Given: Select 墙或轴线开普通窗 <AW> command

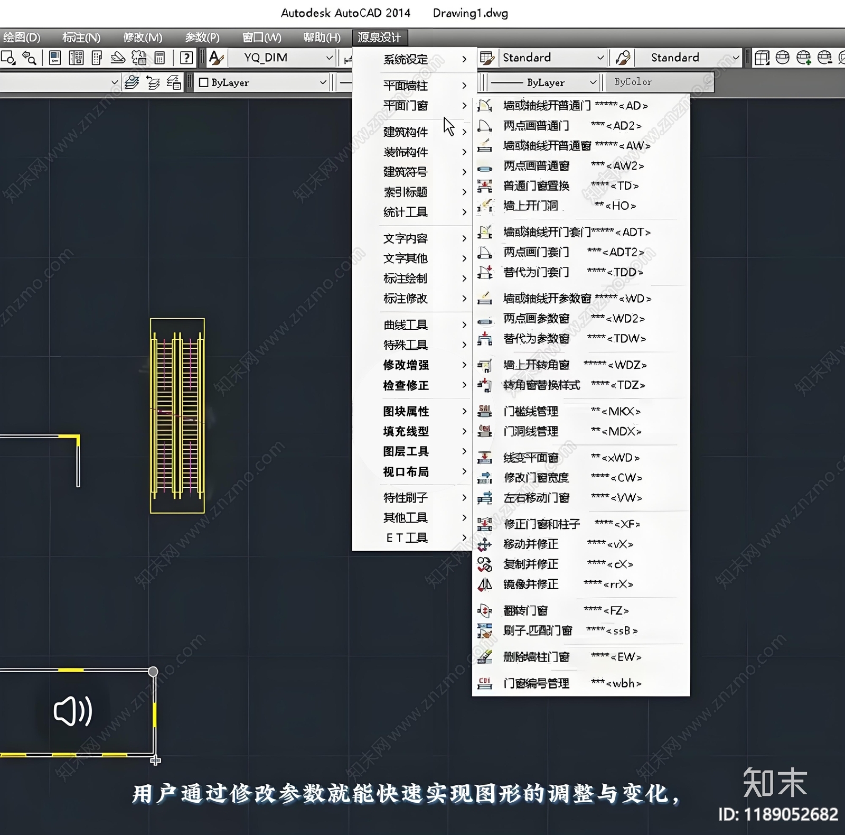Looking at the screenshot, I should click(x=581, y=145).
